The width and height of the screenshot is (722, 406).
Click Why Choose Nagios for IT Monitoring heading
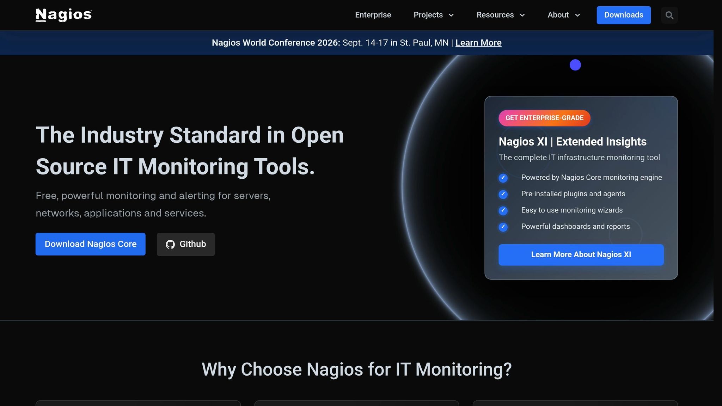click(x=356, y=369)
